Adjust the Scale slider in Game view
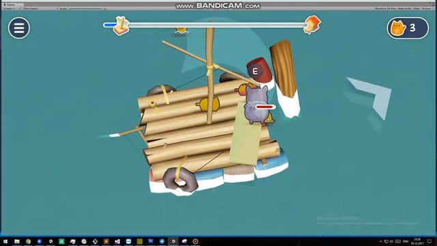The height and width of the screenshot is (246, 437). coord(85,9)
